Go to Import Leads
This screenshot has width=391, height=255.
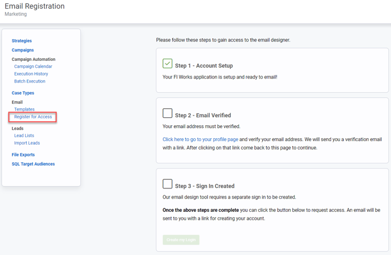(27, 143)
